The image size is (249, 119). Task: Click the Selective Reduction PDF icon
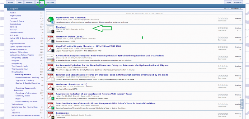pyautogui.click(x=51, y=106)
